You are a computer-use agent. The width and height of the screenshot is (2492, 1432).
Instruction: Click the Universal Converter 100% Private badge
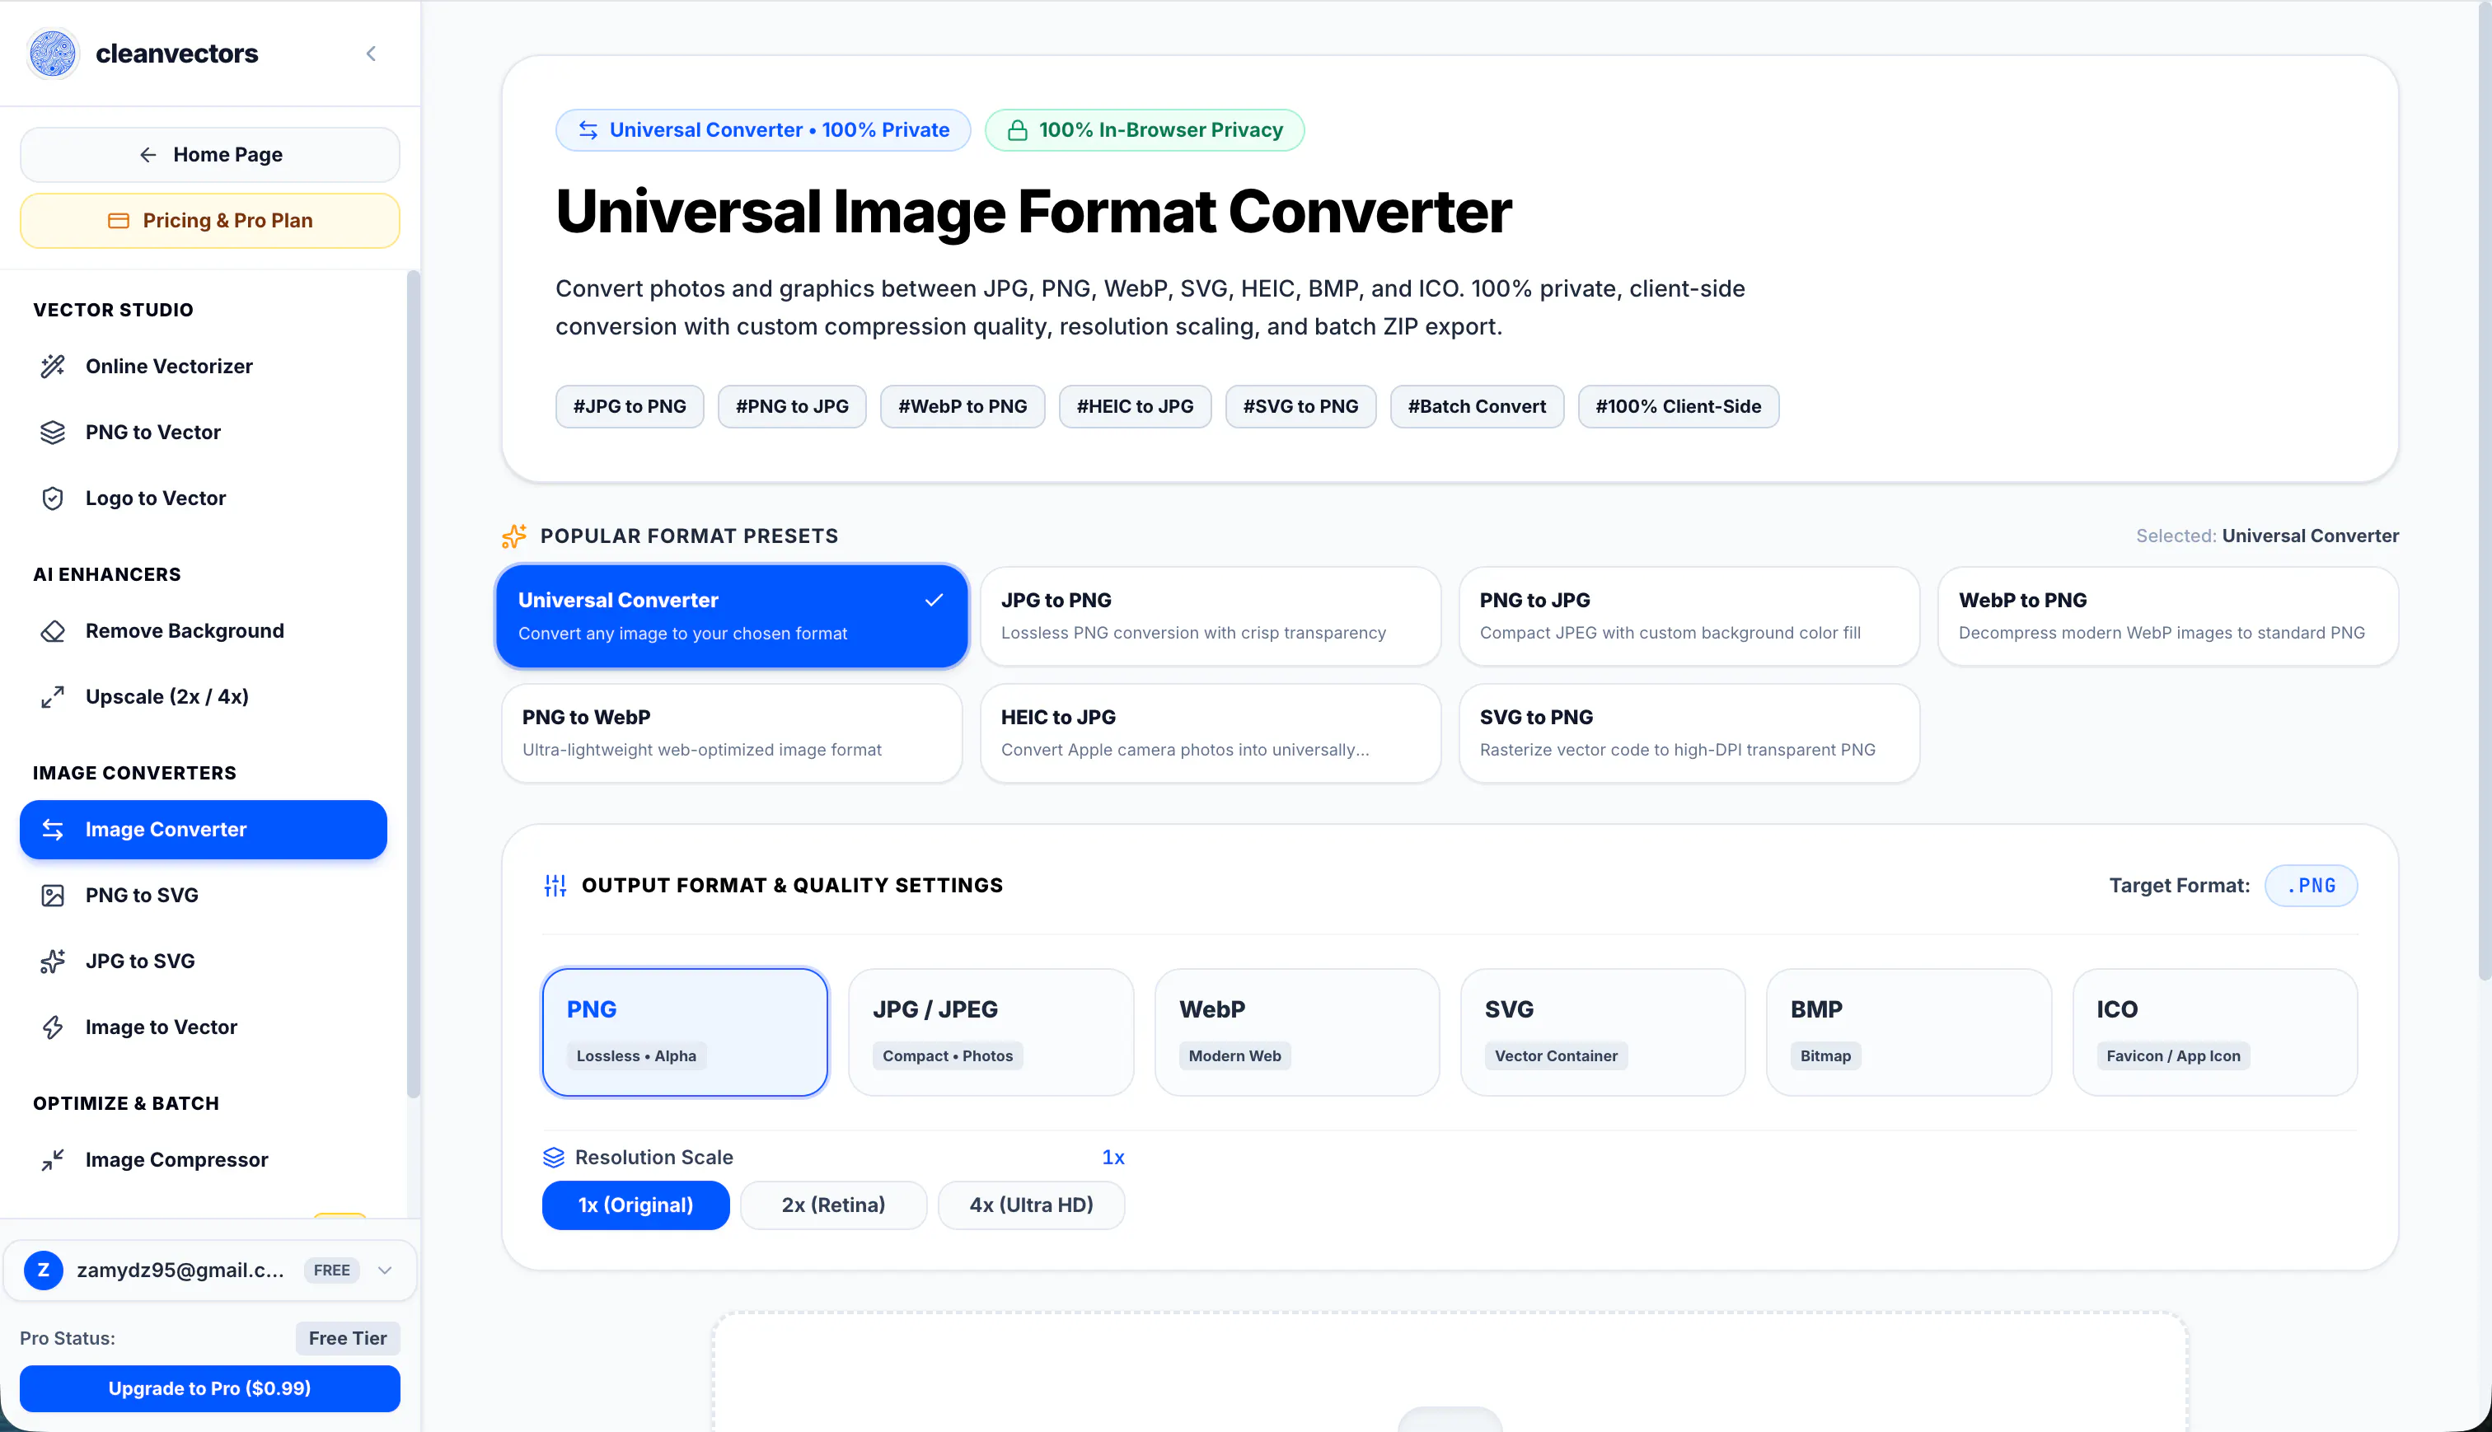point(763,130)
